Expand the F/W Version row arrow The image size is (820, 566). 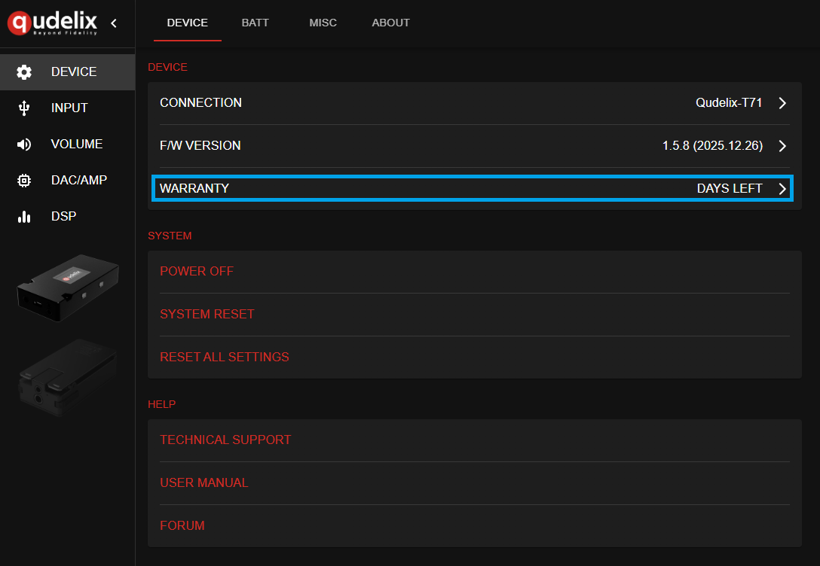point(782,146)
